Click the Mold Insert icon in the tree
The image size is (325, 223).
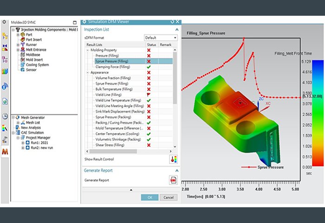23,60
